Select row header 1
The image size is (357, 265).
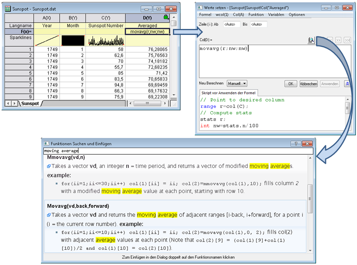click(x=19, y=49)
